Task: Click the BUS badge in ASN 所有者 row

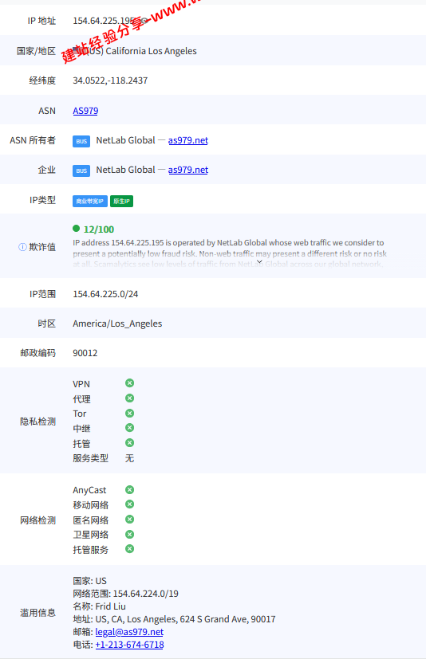Action: point(81,141)
